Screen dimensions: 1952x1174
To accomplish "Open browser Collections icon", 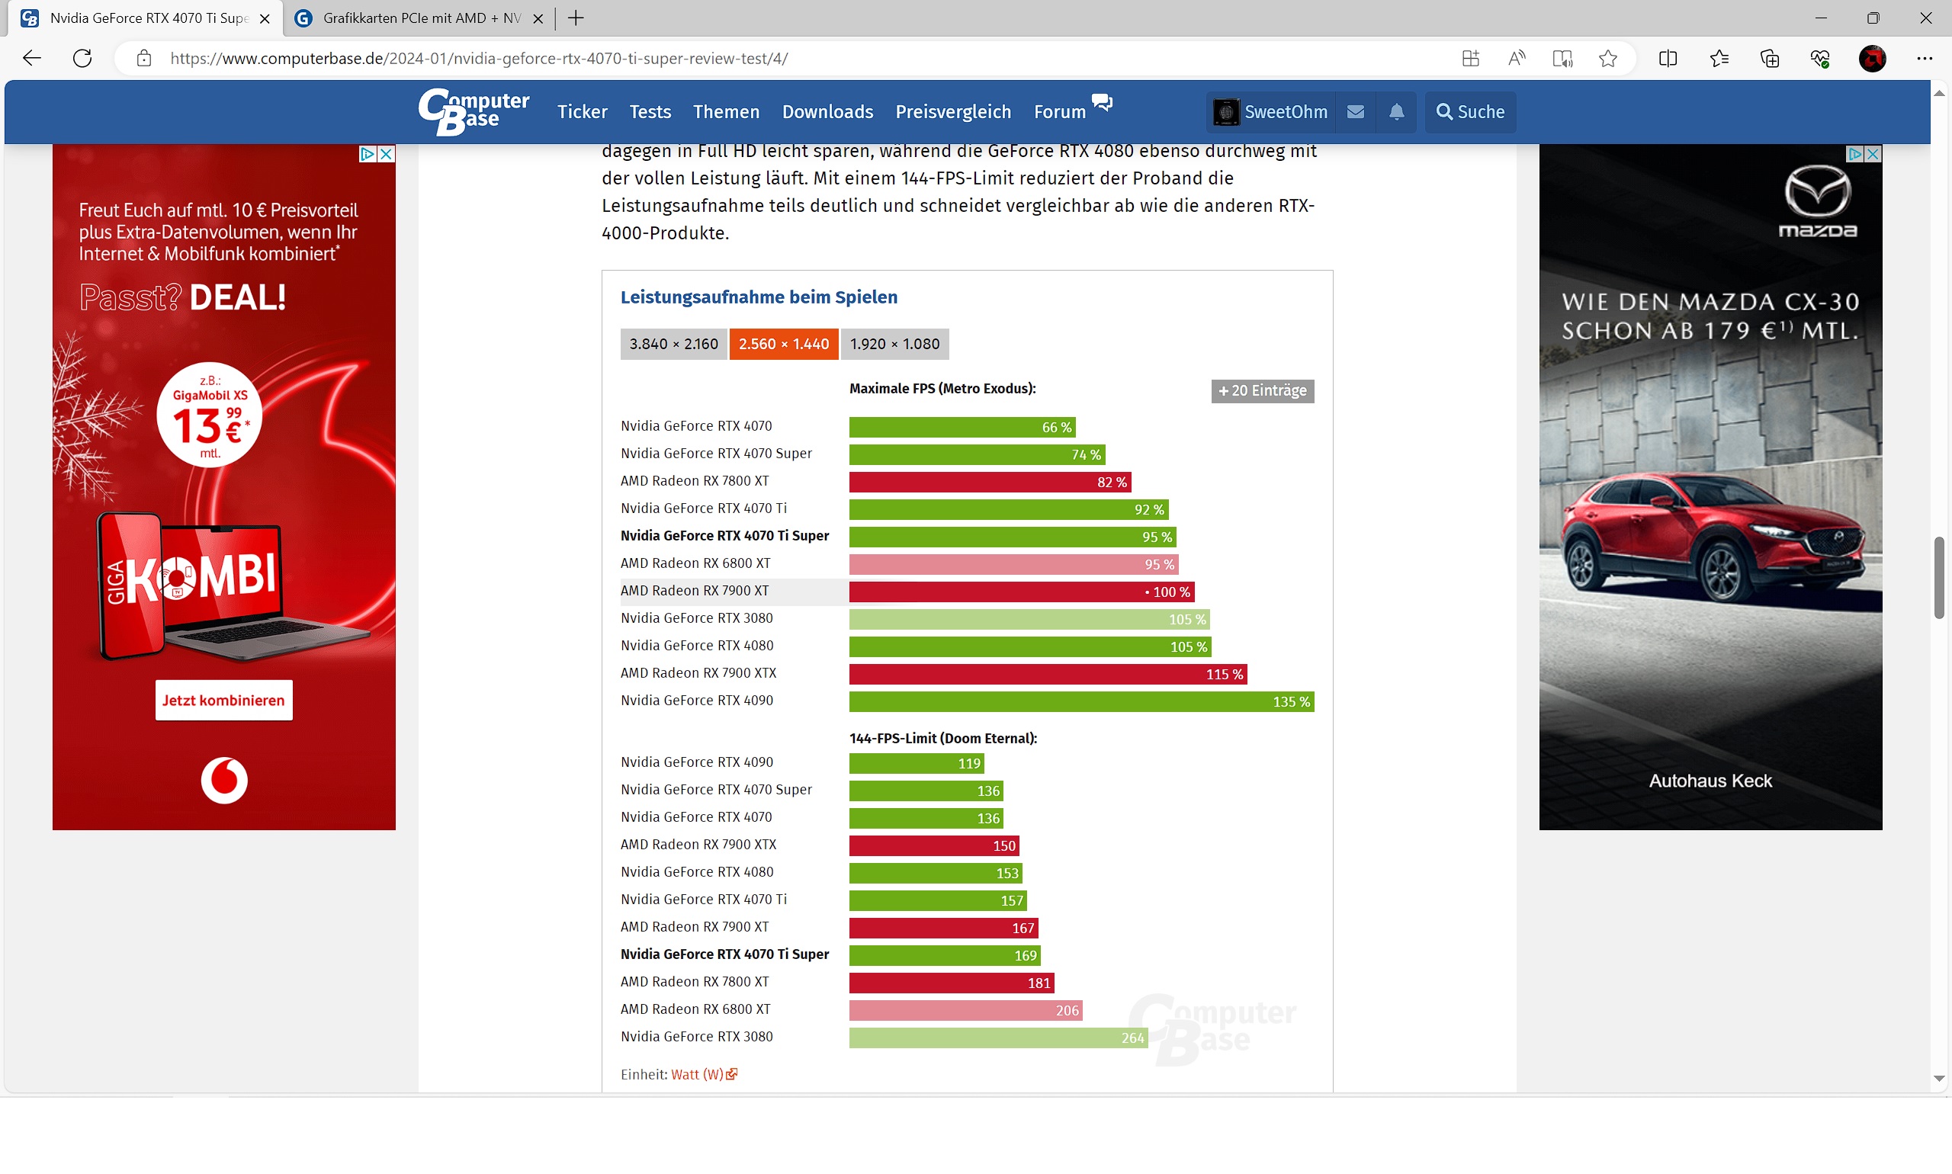I will coord(1769,59).
